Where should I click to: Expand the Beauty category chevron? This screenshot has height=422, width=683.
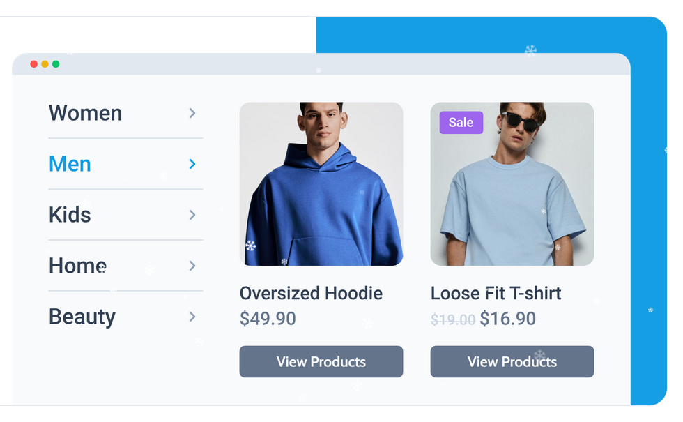[x=192, y=317]
